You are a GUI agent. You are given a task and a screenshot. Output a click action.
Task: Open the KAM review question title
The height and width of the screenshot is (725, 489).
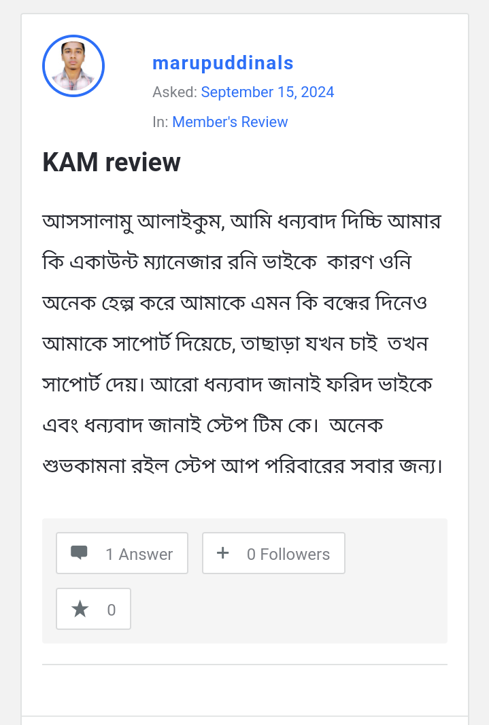[x=112, y=163]
